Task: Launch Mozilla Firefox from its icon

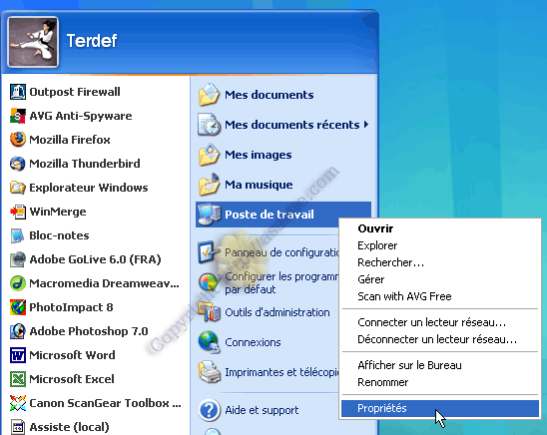Action: point(17,140)
